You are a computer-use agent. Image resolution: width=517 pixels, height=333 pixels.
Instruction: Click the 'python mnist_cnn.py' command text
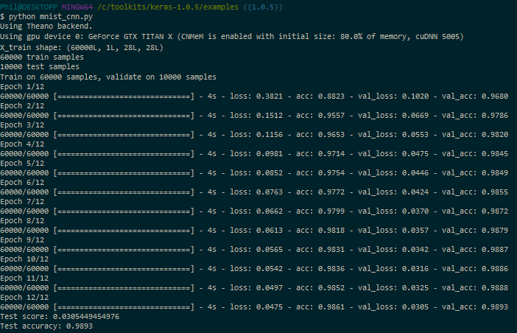(51, 17)
